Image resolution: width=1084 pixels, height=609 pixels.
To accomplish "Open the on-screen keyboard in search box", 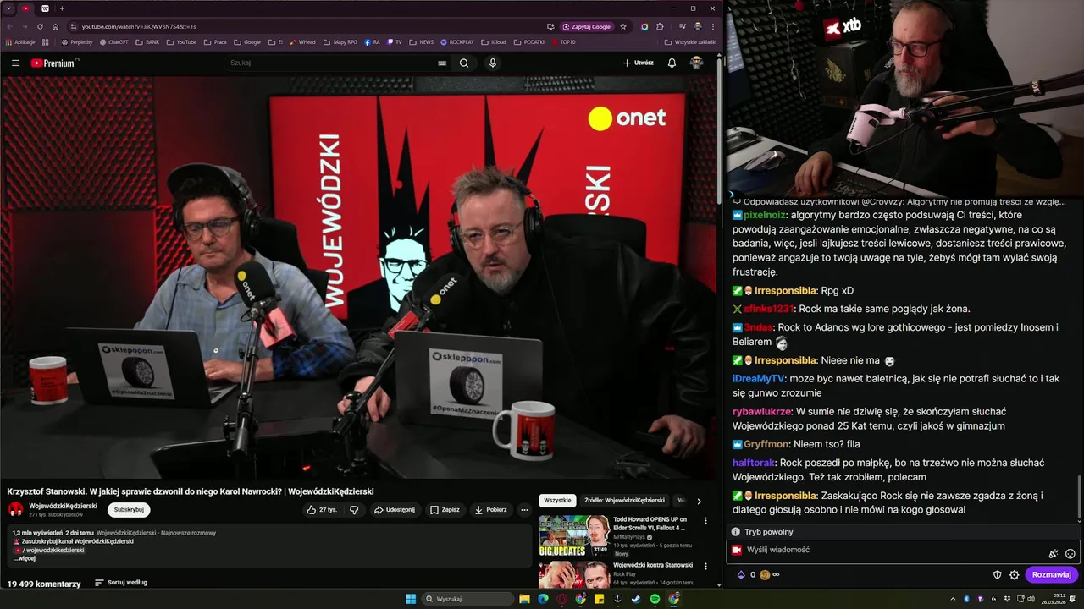I will [x=442, y=63].
